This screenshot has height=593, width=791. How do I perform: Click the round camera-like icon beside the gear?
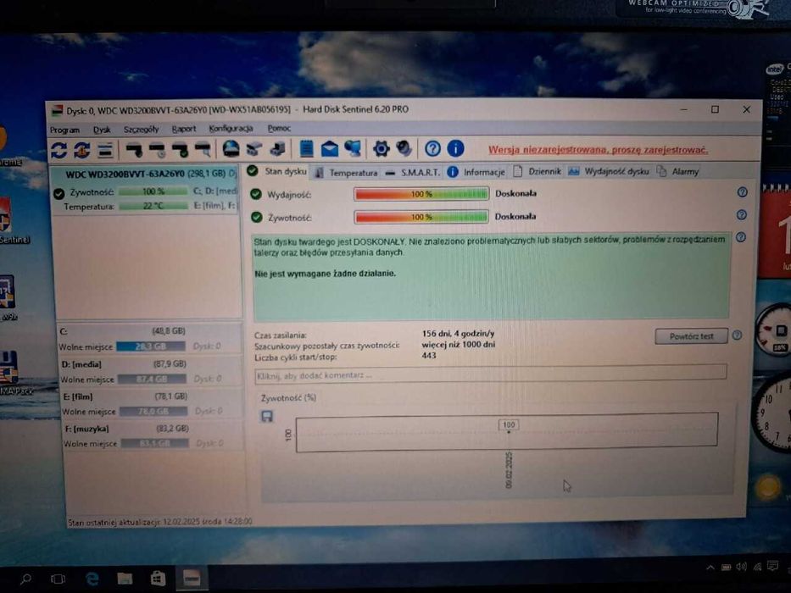[404, 147]
